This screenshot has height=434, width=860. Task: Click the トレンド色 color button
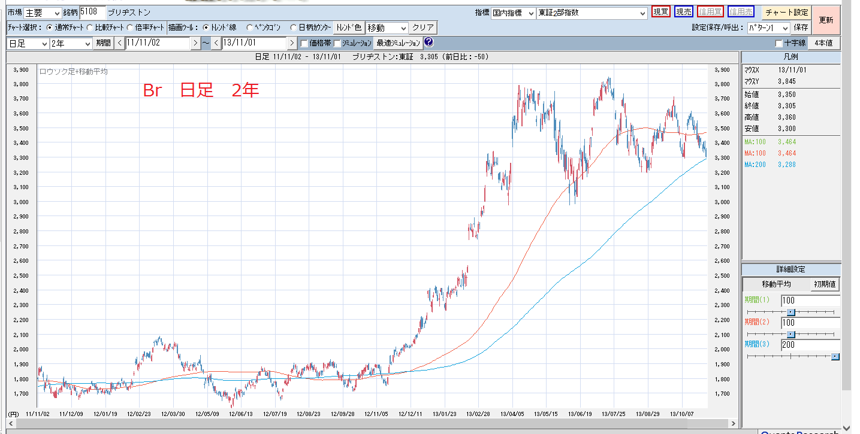tap(348, 28)
